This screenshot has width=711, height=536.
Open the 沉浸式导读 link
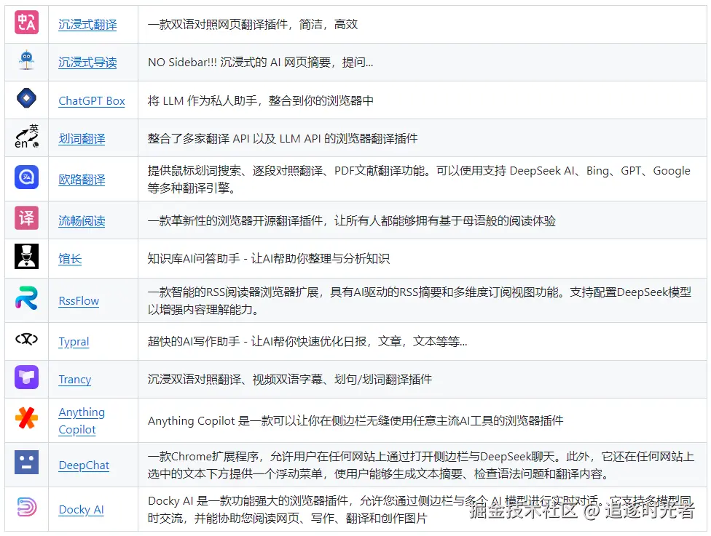tap(87, 63)
